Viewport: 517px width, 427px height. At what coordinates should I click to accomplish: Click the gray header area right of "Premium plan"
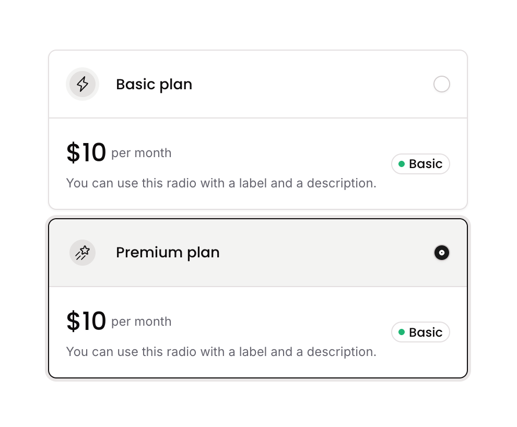324,253
